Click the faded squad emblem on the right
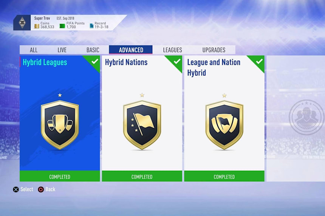The image size is (325, 216). coord(306,117)
